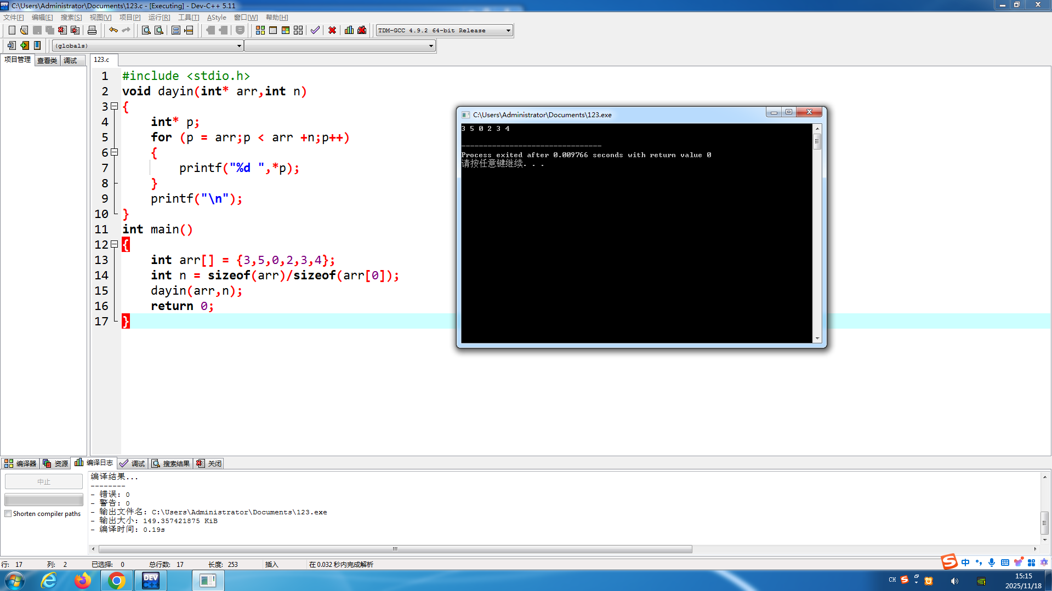Switch to the 编译器 bottom tab
Image resolution: width=1052 pixels, height=591 pixels.
pyautogui.click(x=20, y=463)
